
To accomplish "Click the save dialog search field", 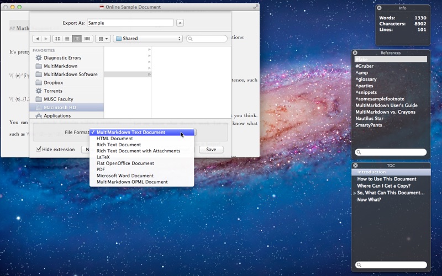I will click(207, 39).
